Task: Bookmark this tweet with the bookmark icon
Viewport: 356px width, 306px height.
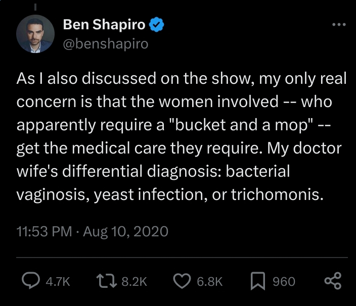Action: pos(257,281)
